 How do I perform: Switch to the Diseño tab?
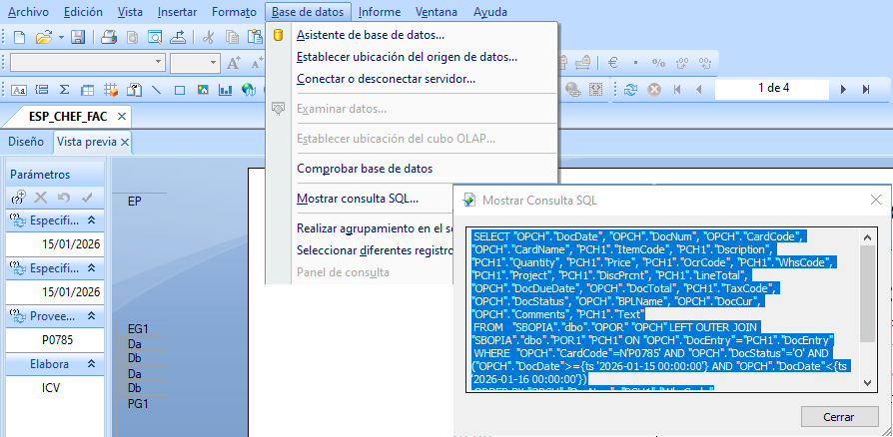(x=26, y=142)
